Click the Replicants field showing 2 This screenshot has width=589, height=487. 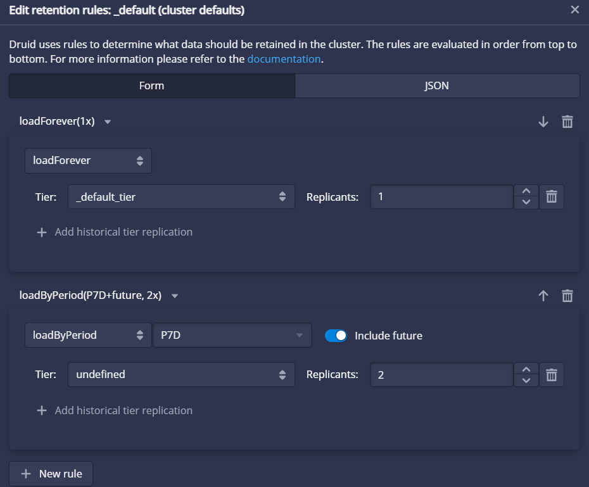[441, 375]
